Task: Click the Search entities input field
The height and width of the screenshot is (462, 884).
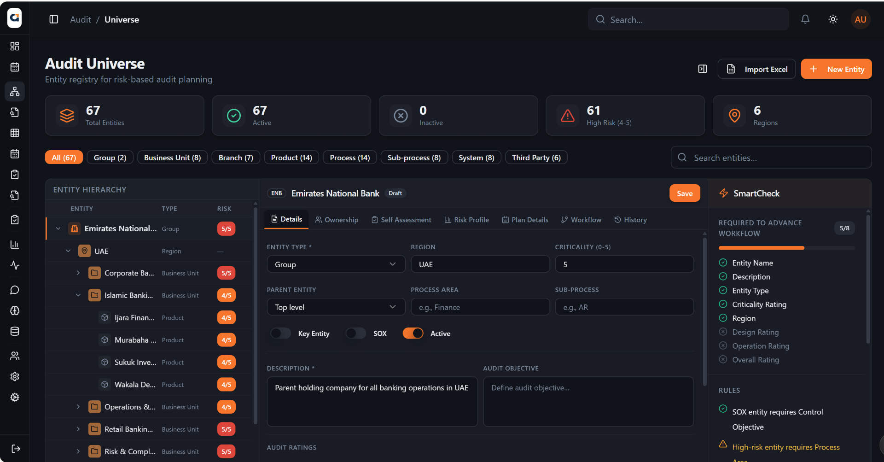Action: pos(771,158)
